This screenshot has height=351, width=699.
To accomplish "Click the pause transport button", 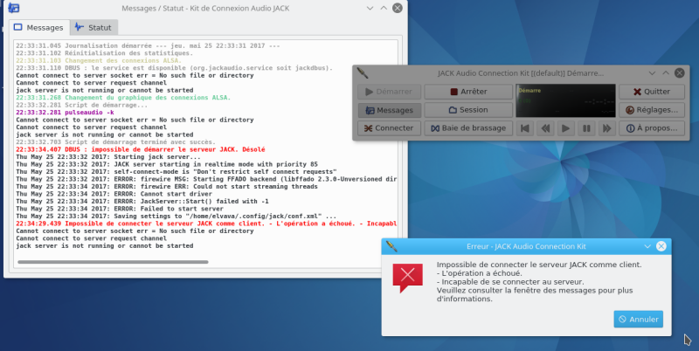I will [x=586, y=128].
